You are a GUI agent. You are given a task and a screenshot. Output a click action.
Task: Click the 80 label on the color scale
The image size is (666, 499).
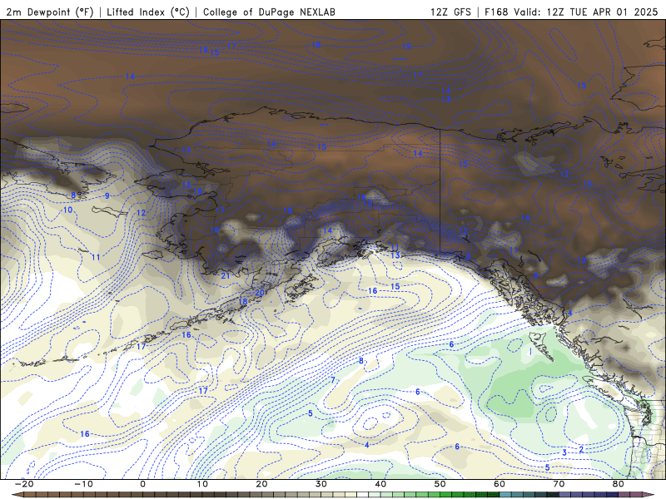tap(619, 484)
